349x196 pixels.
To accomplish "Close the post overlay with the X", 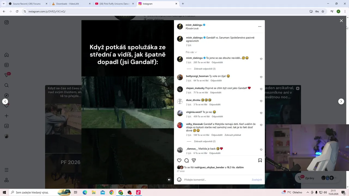I will pos(341,21).
